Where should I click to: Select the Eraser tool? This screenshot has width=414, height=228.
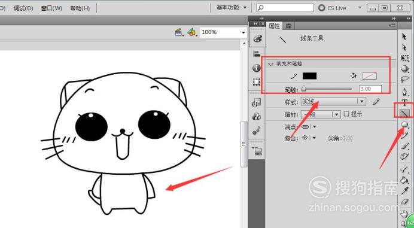coord(404,202)
